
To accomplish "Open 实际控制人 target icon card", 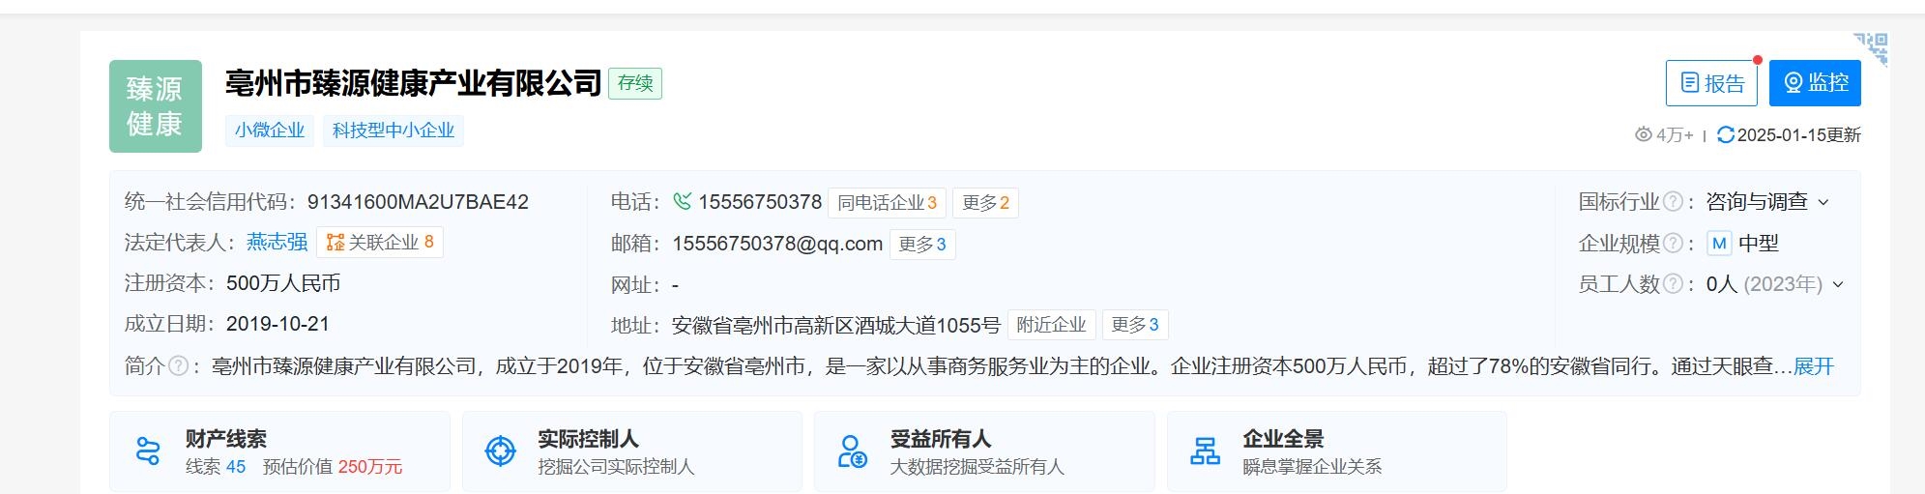I will 632,451.
